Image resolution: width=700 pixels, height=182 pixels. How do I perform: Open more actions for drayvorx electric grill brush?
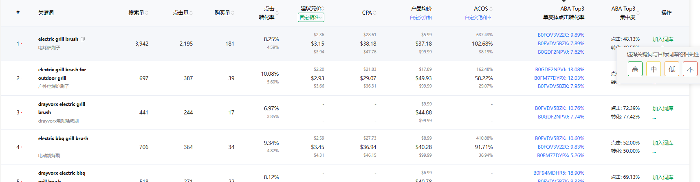pos(654,118)
